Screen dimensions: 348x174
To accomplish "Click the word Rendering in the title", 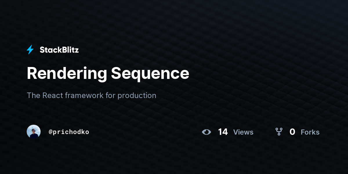I will coord(67,73).
